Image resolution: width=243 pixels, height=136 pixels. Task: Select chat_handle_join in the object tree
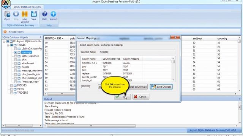pyautogui.click(x=31, y=74)
